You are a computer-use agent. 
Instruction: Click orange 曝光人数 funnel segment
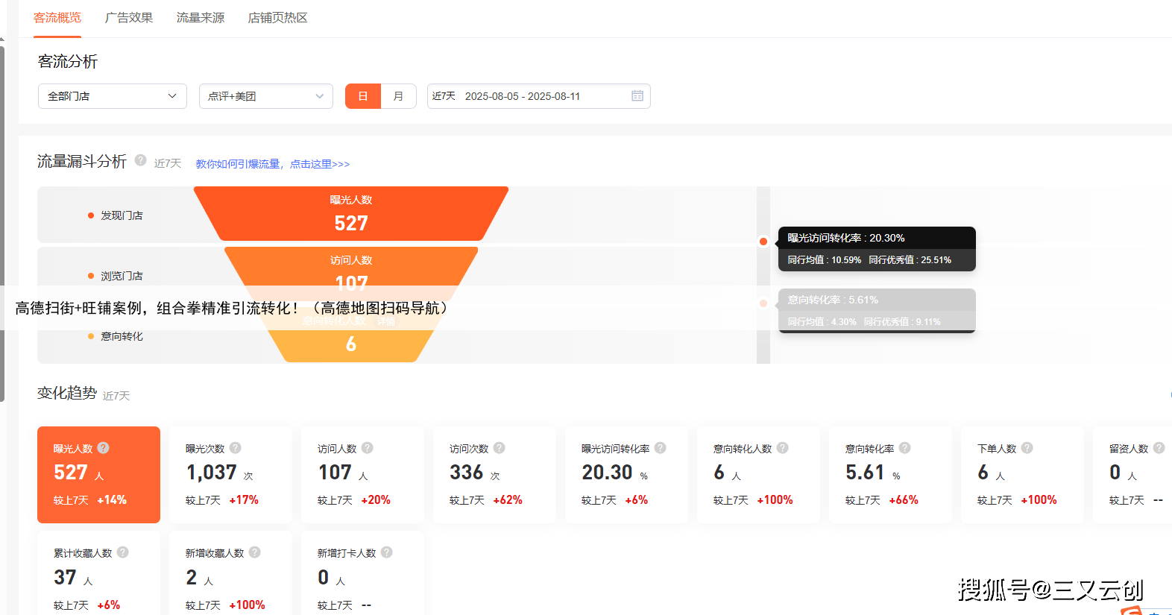(x=350, y=214)
